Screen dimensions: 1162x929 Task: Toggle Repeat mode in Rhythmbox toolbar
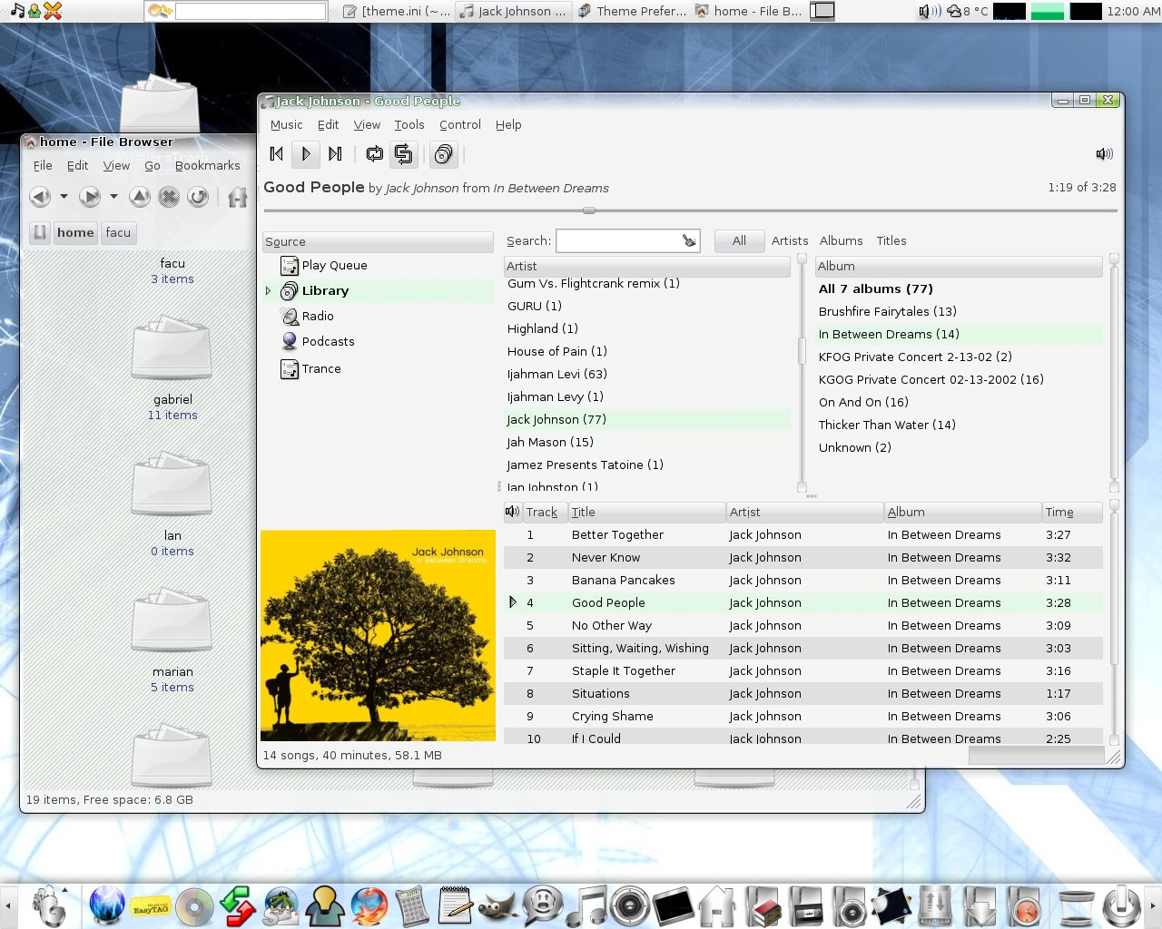click(374, 154)
